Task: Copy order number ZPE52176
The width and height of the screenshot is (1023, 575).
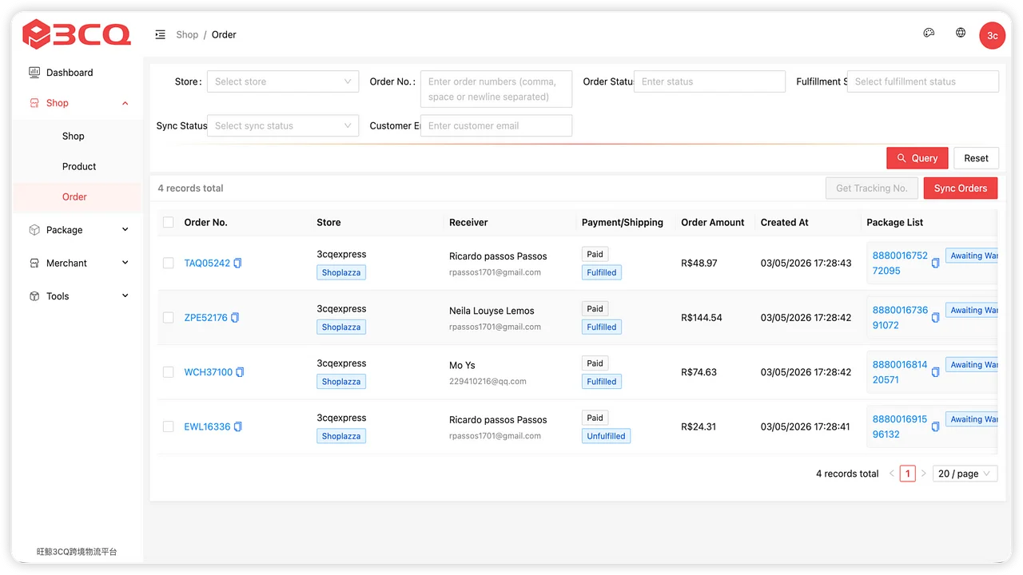Action: pos(235,318)
